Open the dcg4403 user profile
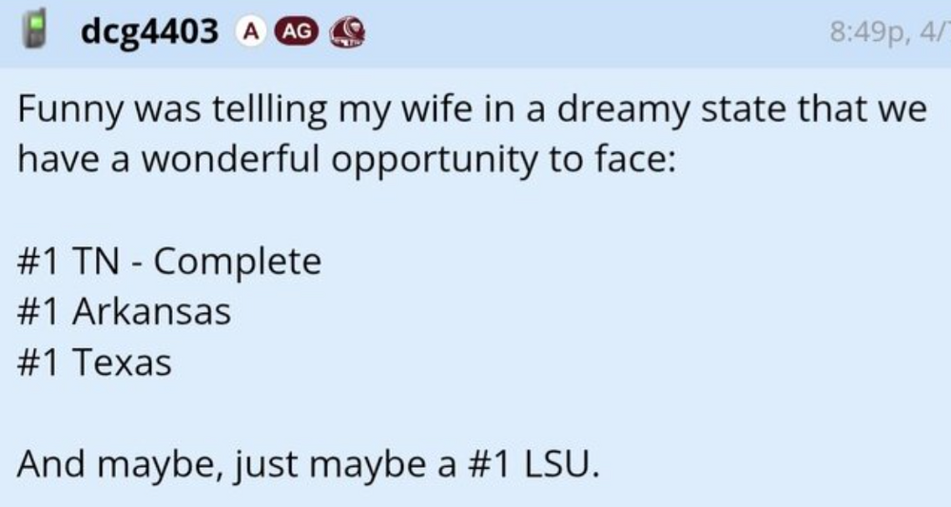This screenshot has width=951, height=507. pyautogui.click(x=150, y=32)
